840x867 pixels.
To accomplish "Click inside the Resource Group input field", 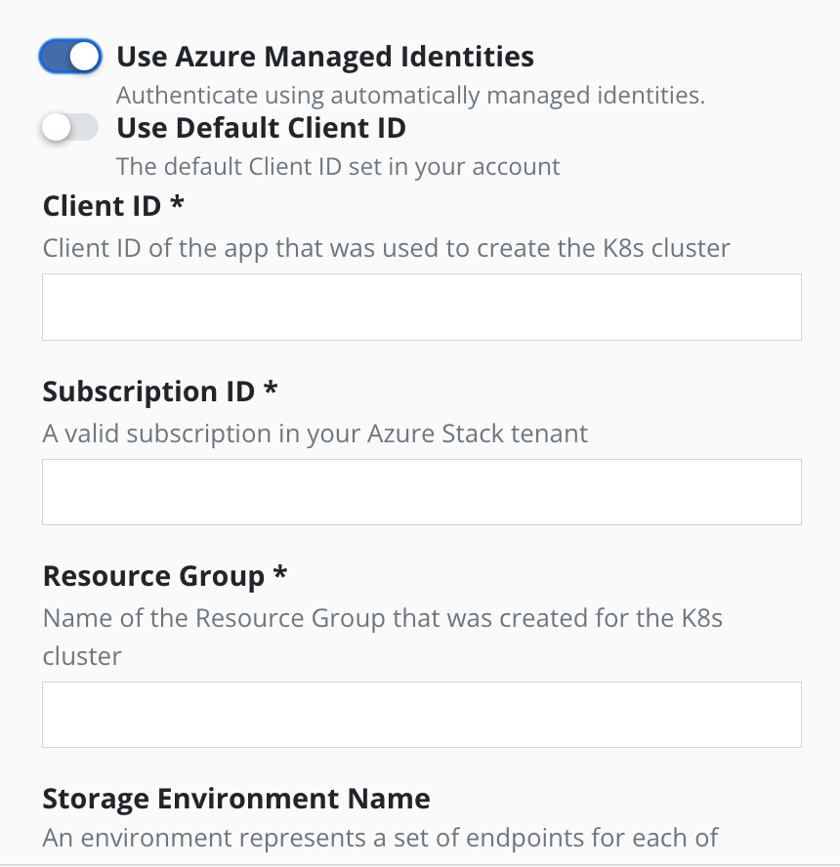I will (x=421, y=715).
